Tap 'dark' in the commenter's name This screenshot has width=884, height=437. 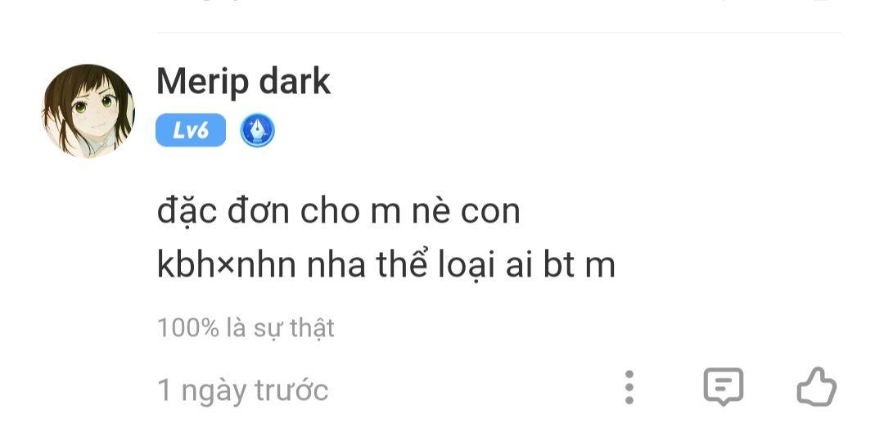[295, 82]
